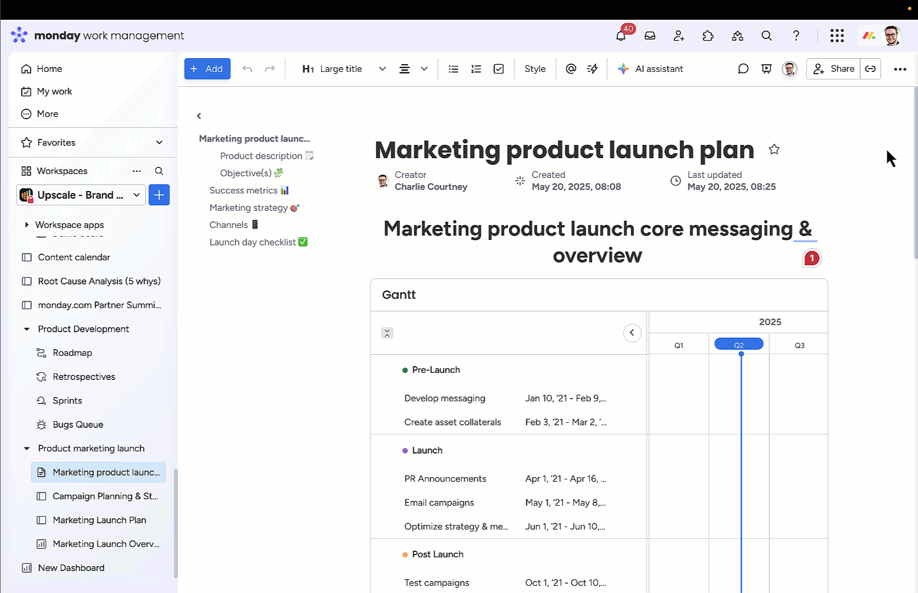The width and height of the screenshot is (918, 593).
Task: Open the notifications bell
Action: pyautogui.click(x=621, y=36)
